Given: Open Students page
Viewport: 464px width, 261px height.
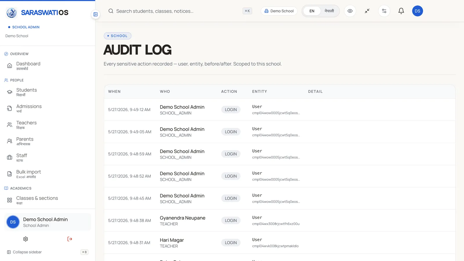Looking at the screenshot, I should (48, 92).
